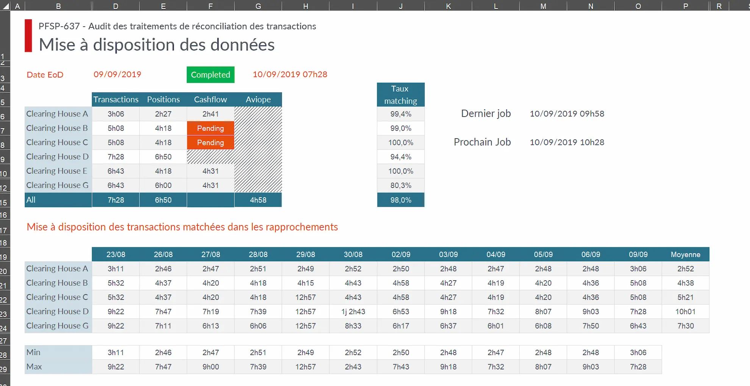Select column header D

116,6
